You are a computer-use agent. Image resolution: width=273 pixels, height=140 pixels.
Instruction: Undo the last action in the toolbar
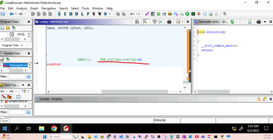(132, 14)
